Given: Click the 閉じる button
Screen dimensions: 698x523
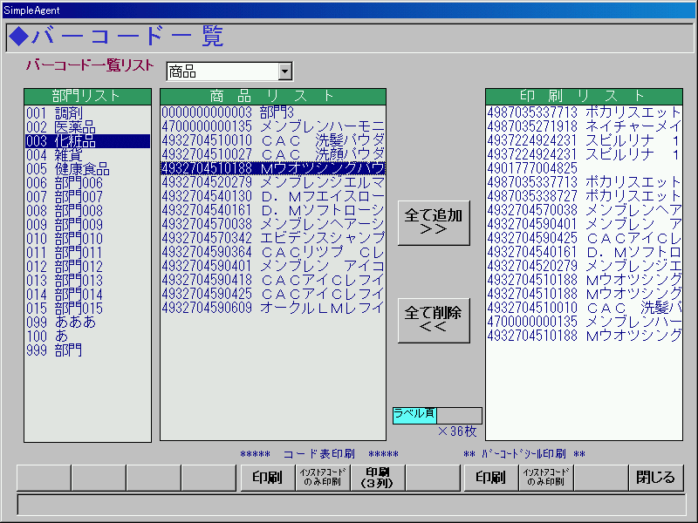Looking at the screenshot, I should click(x=655, y=478).
